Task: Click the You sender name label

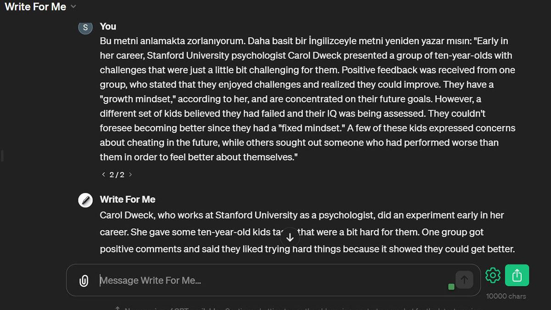Action: click(108, 26)
